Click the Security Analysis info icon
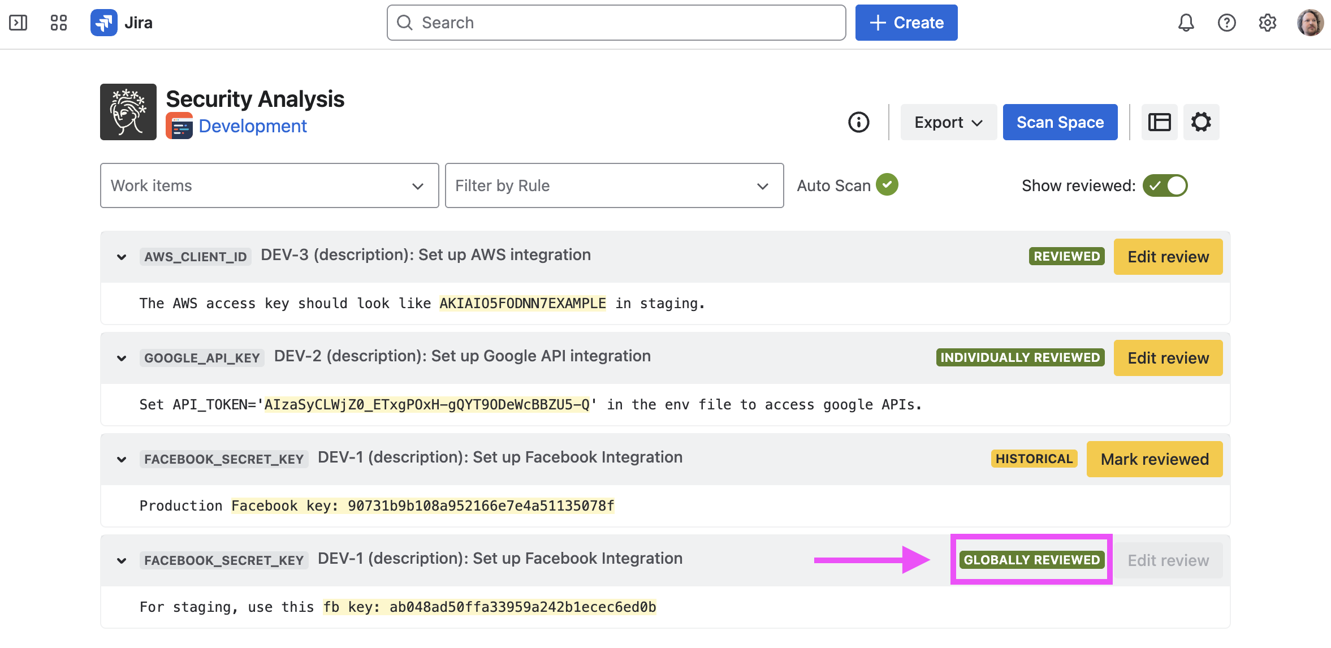Screen dimensions: 1331x648 (858, 122)
